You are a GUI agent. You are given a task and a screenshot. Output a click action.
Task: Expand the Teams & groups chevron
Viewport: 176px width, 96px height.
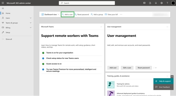(x=31, y=23)
